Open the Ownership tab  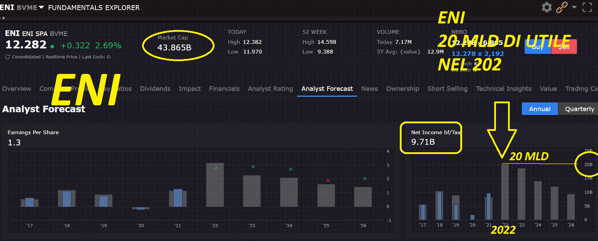403,88
